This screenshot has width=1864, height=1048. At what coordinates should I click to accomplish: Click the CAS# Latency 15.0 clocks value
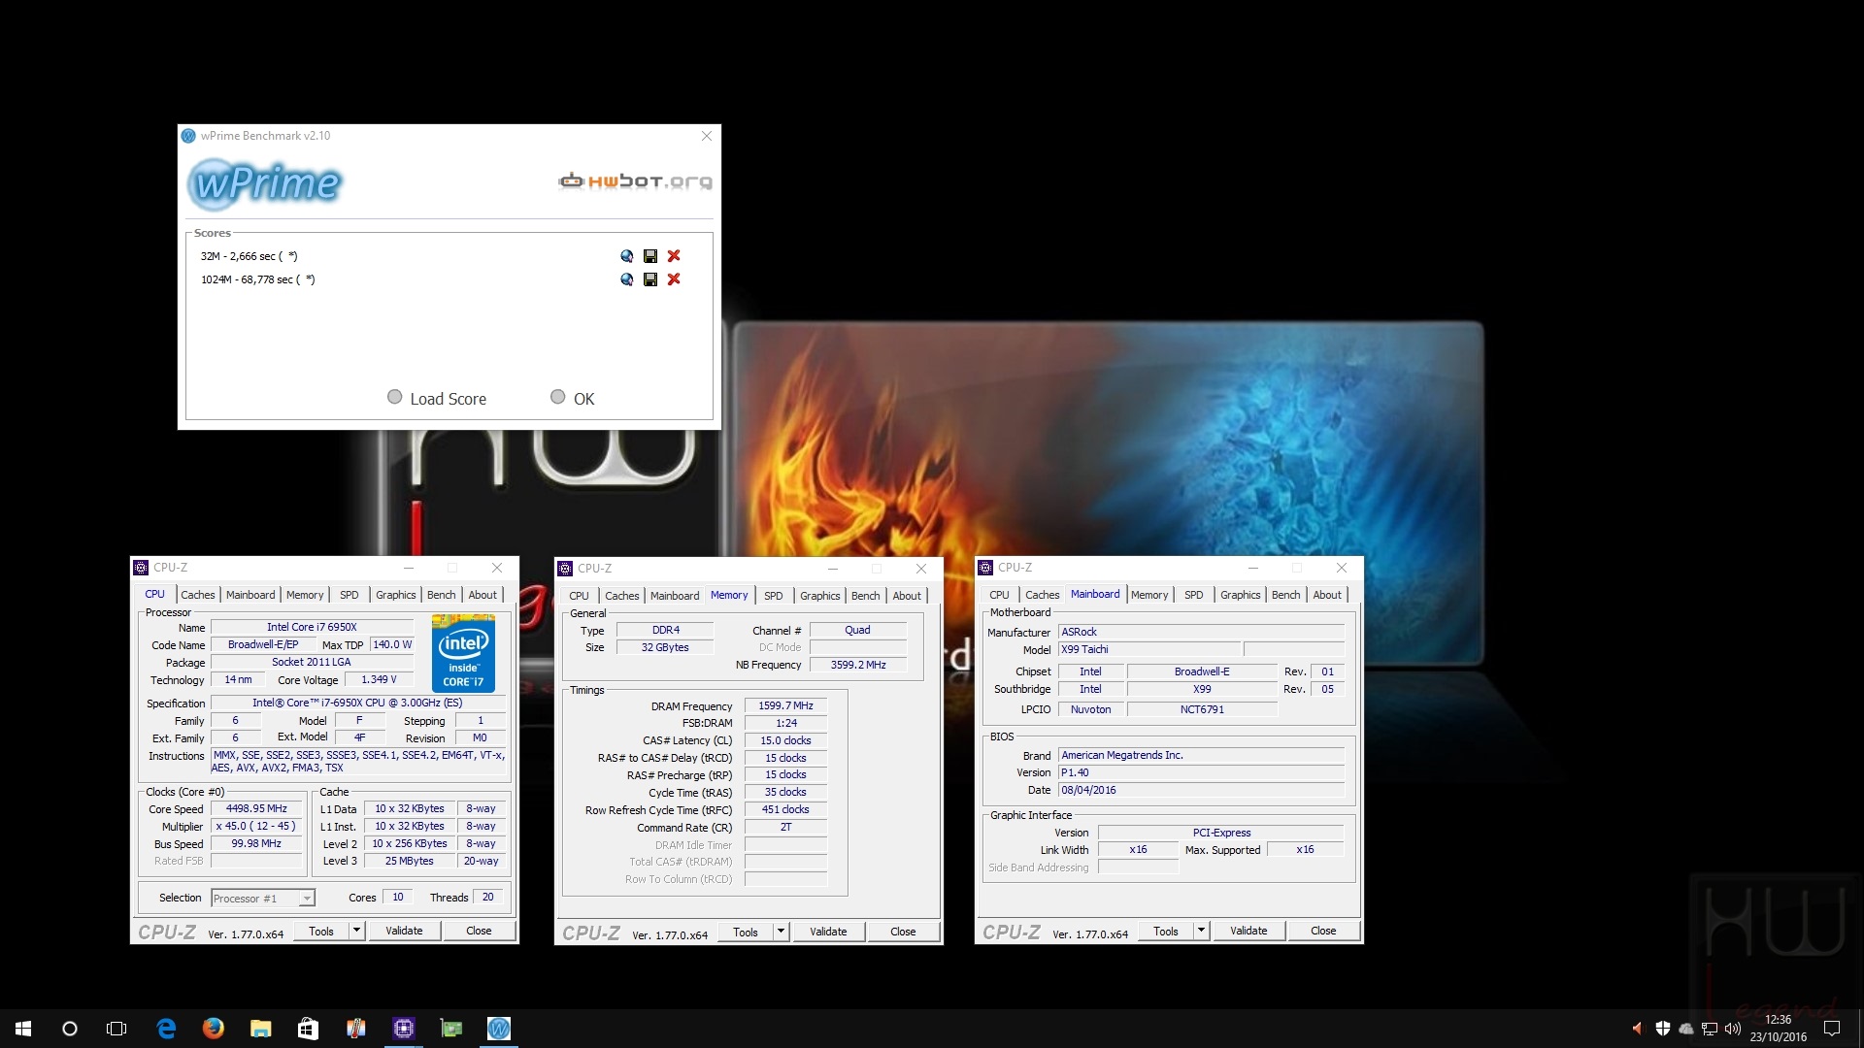785,740
